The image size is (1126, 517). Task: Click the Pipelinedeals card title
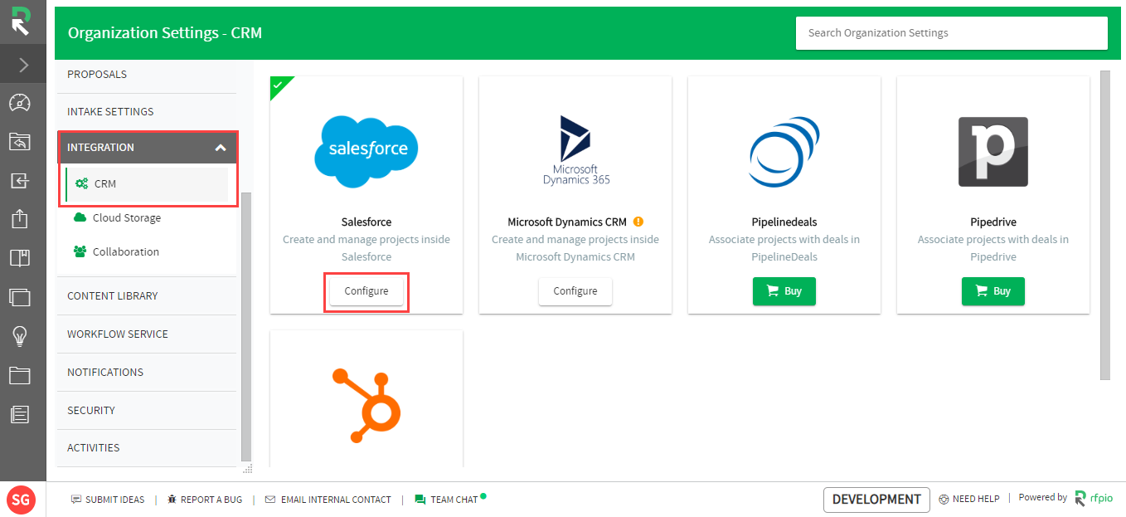point(784,222)
